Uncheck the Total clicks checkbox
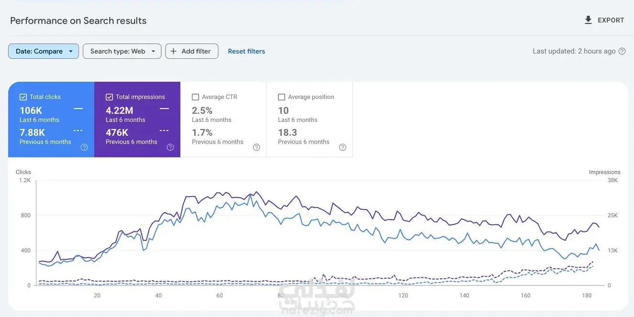 [x=23, y=97]
